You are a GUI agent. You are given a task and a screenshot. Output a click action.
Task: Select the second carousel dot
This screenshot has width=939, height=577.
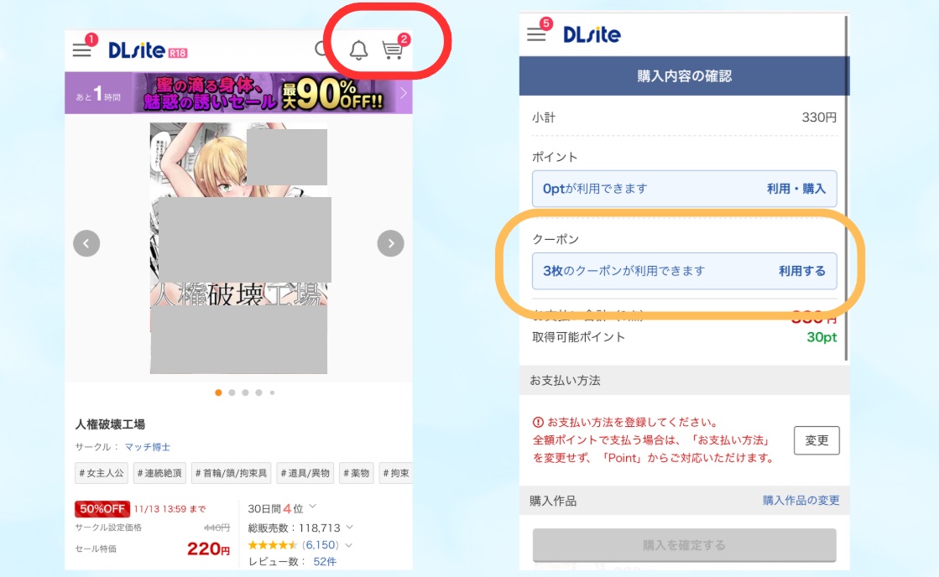click(232, 392)
